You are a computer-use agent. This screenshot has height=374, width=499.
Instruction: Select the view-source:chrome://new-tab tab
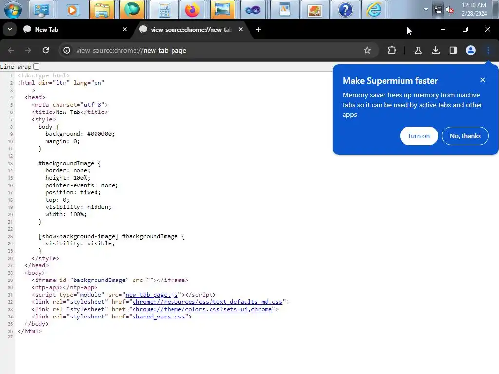191,29
